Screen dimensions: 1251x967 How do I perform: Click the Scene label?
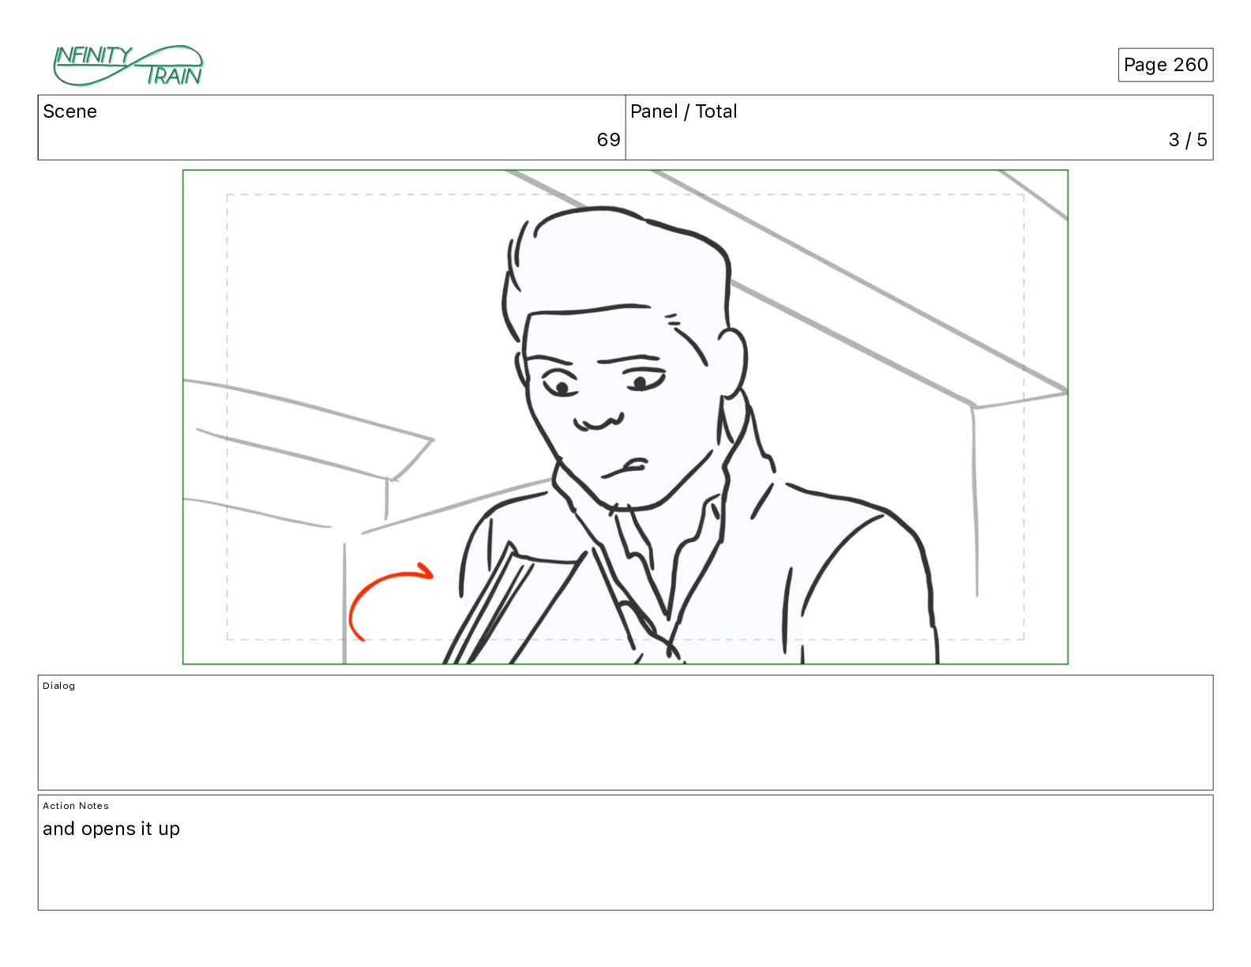coord(70,111)
